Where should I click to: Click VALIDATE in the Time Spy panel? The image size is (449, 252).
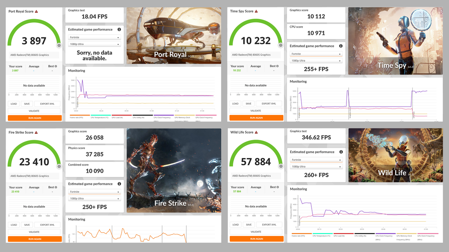[256, 111]
